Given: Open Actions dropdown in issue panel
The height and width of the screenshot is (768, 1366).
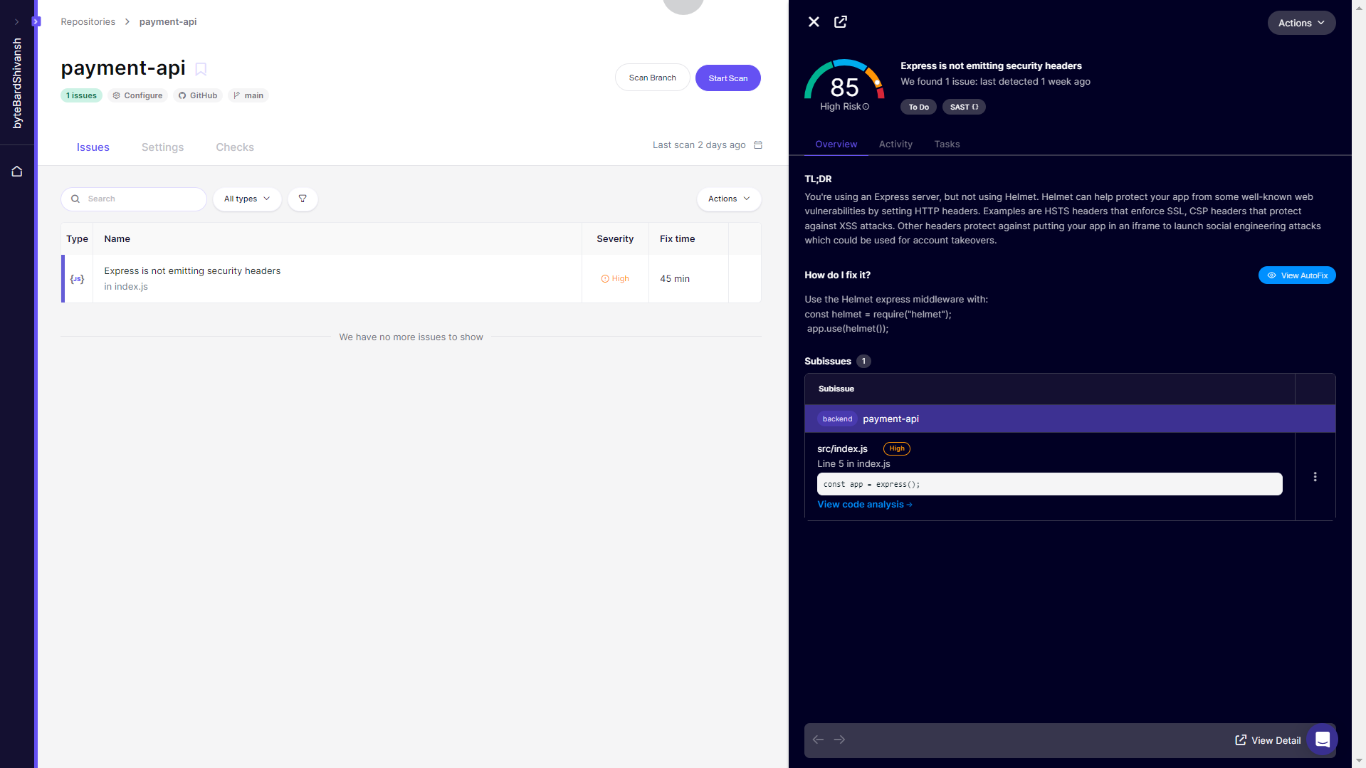Looking at the screenshot, I should pyautogui.click(x=1301, y=23).
